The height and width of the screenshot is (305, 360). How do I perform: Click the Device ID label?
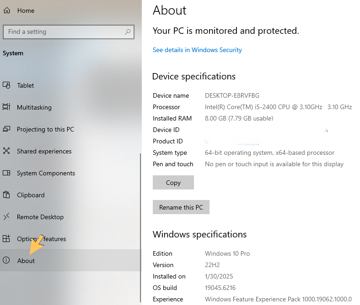click(166, 130)
